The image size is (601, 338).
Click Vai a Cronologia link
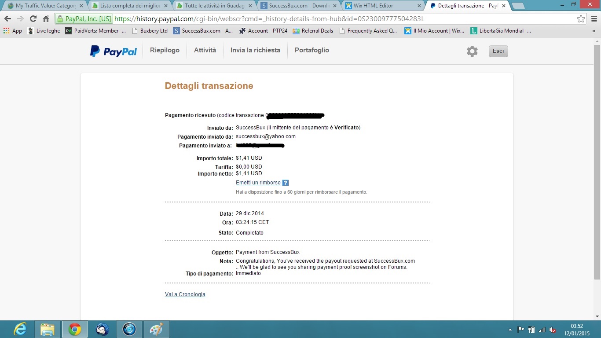(x=185, y=294)
